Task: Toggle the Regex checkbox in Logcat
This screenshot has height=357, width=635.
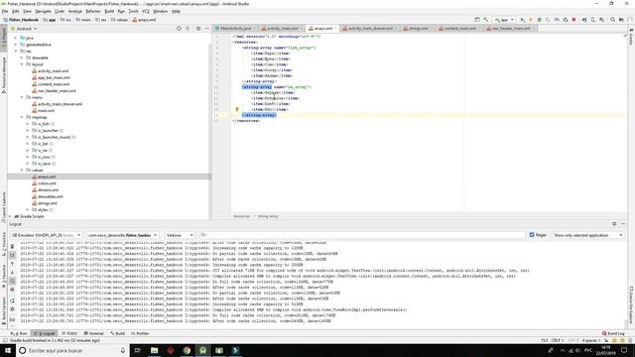Action: point(532,235)
